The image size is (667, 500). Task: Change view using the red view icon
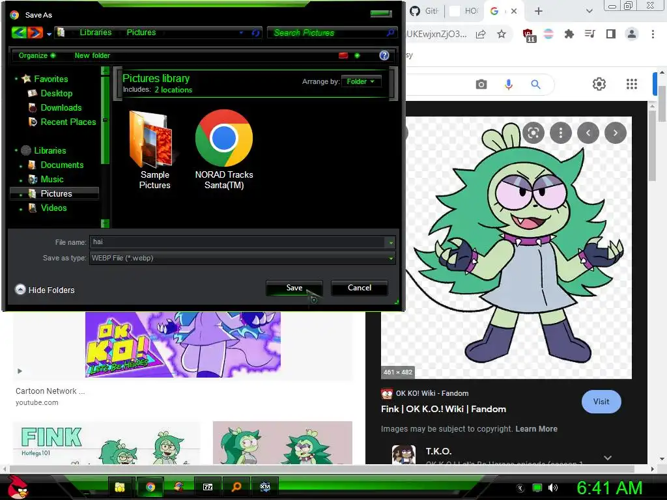point(343,55)
